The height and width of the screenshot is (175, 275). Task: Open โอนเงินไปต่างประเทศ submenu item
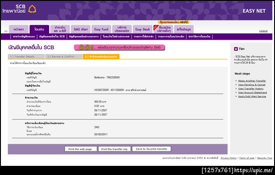116,37
